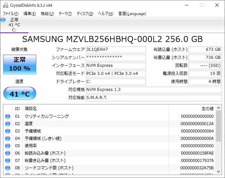Click the 対応機能 field S.M.A.R.T.
Screen dimensions: 225x178
(154, 98)
